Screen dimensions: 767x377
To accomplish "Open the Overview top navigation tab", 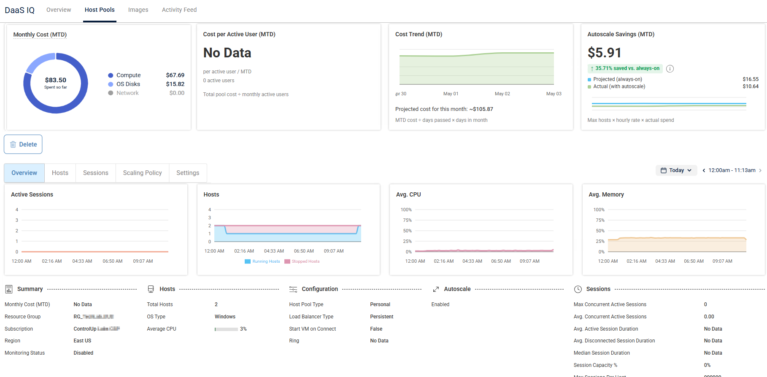I will pyautogui.click(x=59, y=10).
